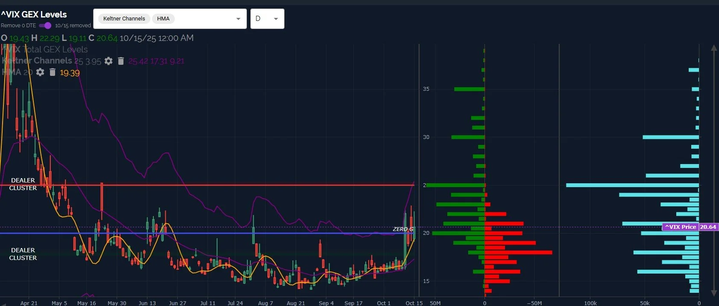Viewport: 719px width, 306px height.
Task: Click the Apr 21 date axis label
Action: tap(29, 303)
